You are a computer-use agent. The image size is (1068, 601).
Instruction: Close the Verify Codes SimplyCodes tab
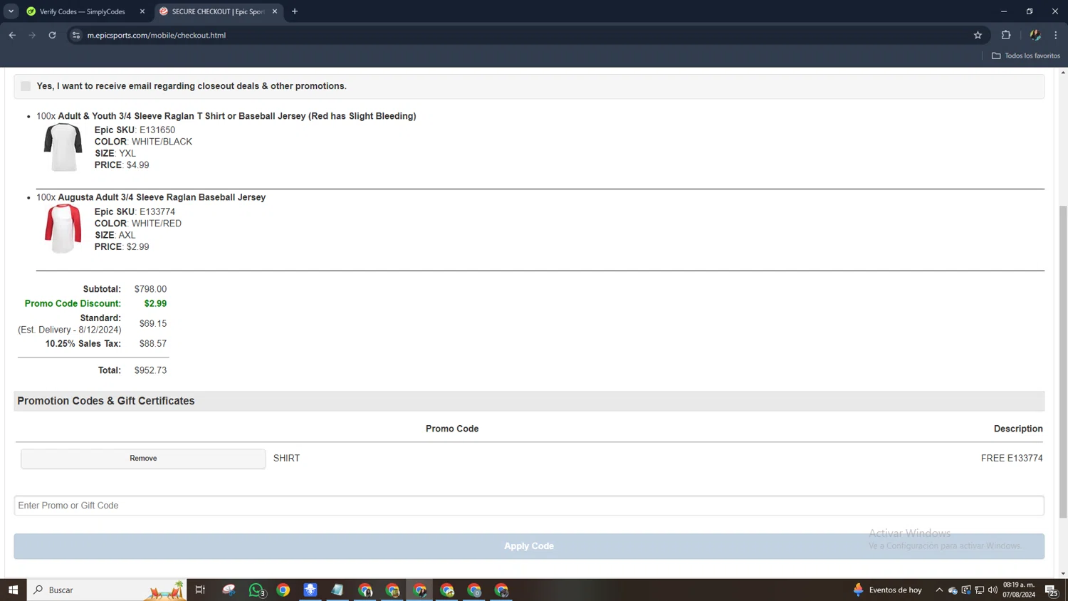(142, 11)
